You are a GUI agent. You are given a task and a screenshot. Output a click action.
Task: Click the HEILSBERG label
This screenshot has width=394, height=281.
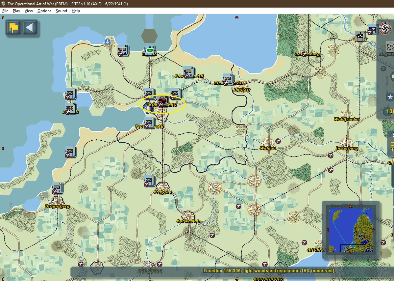pos(150,271)
